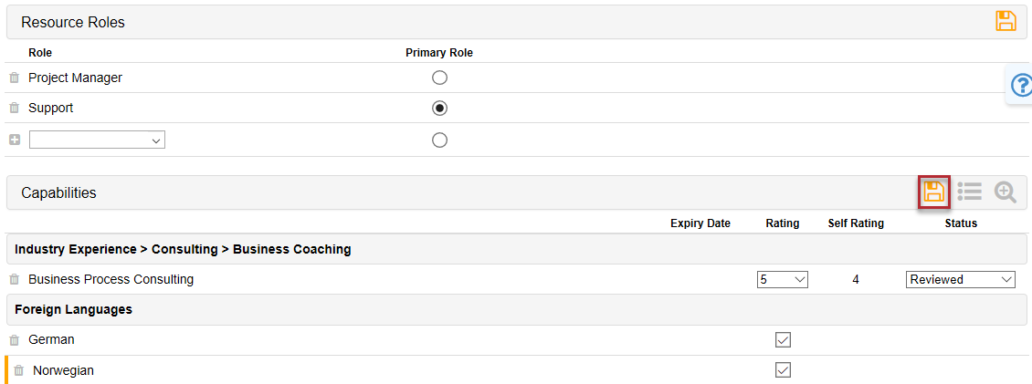This screenshot has height=384, width=1032.
Task: Expand the Reviewed status dropdown
Action: 961,280
